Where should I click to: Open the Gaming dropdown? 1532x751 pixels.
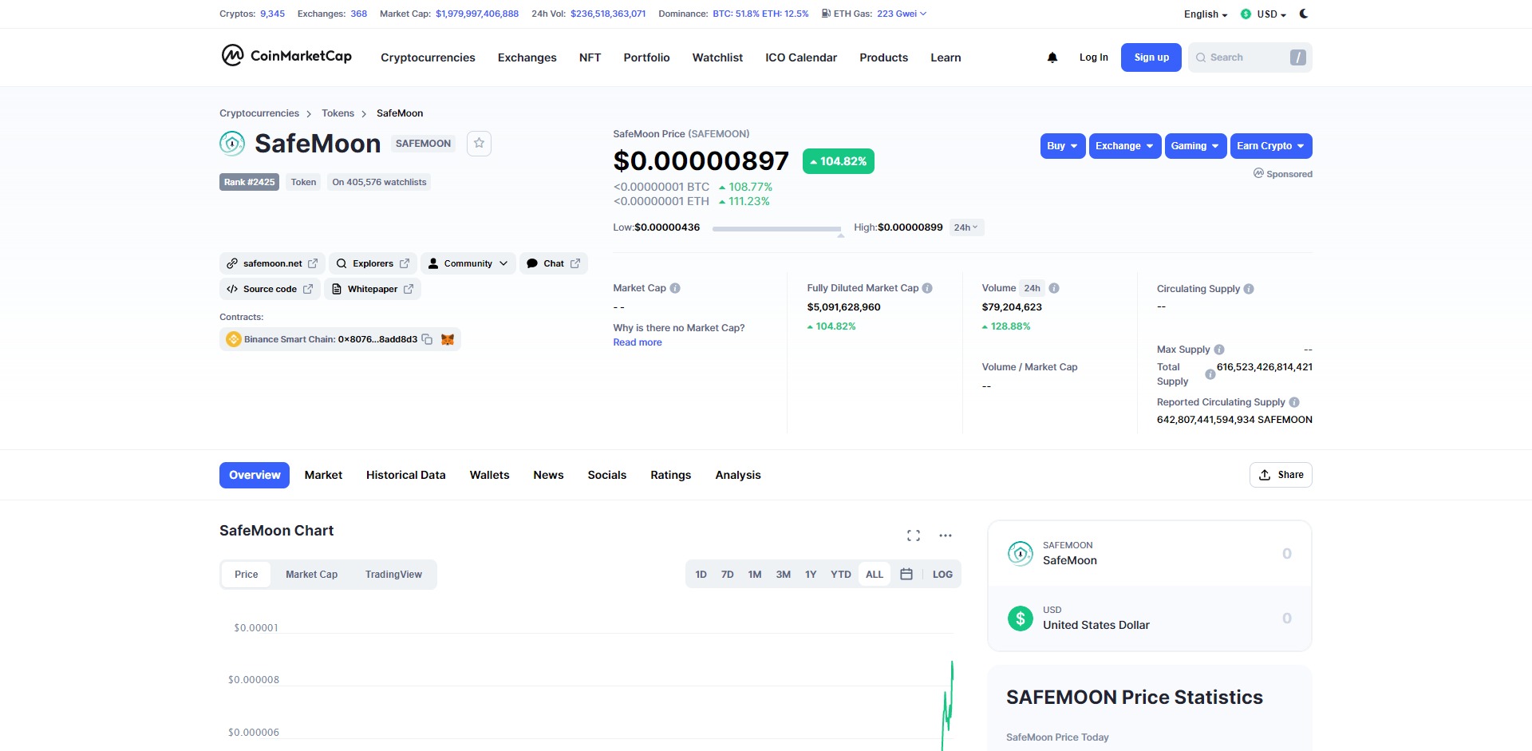click(x=1195, y=146)
